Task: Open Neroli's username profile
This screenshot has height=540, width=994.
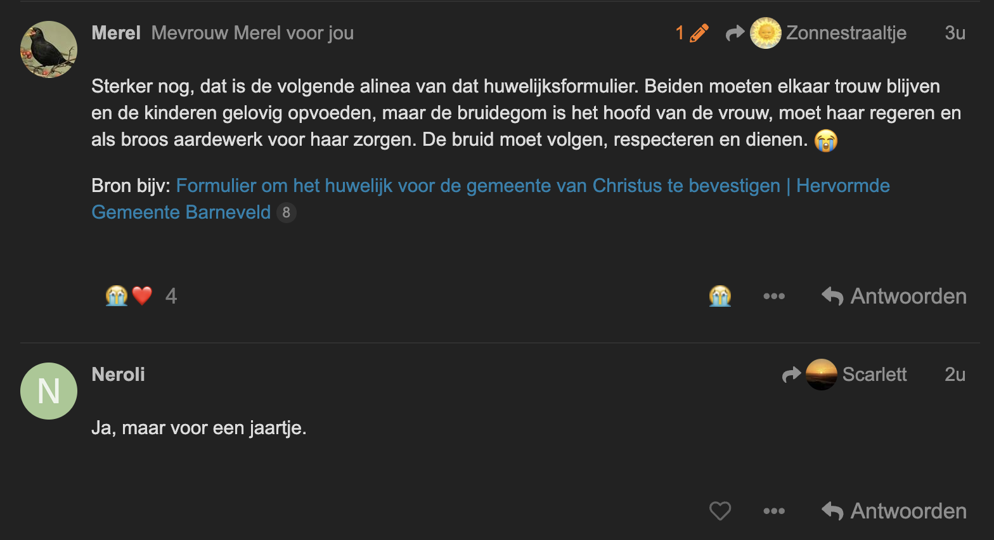Action: tap(119, 375)
